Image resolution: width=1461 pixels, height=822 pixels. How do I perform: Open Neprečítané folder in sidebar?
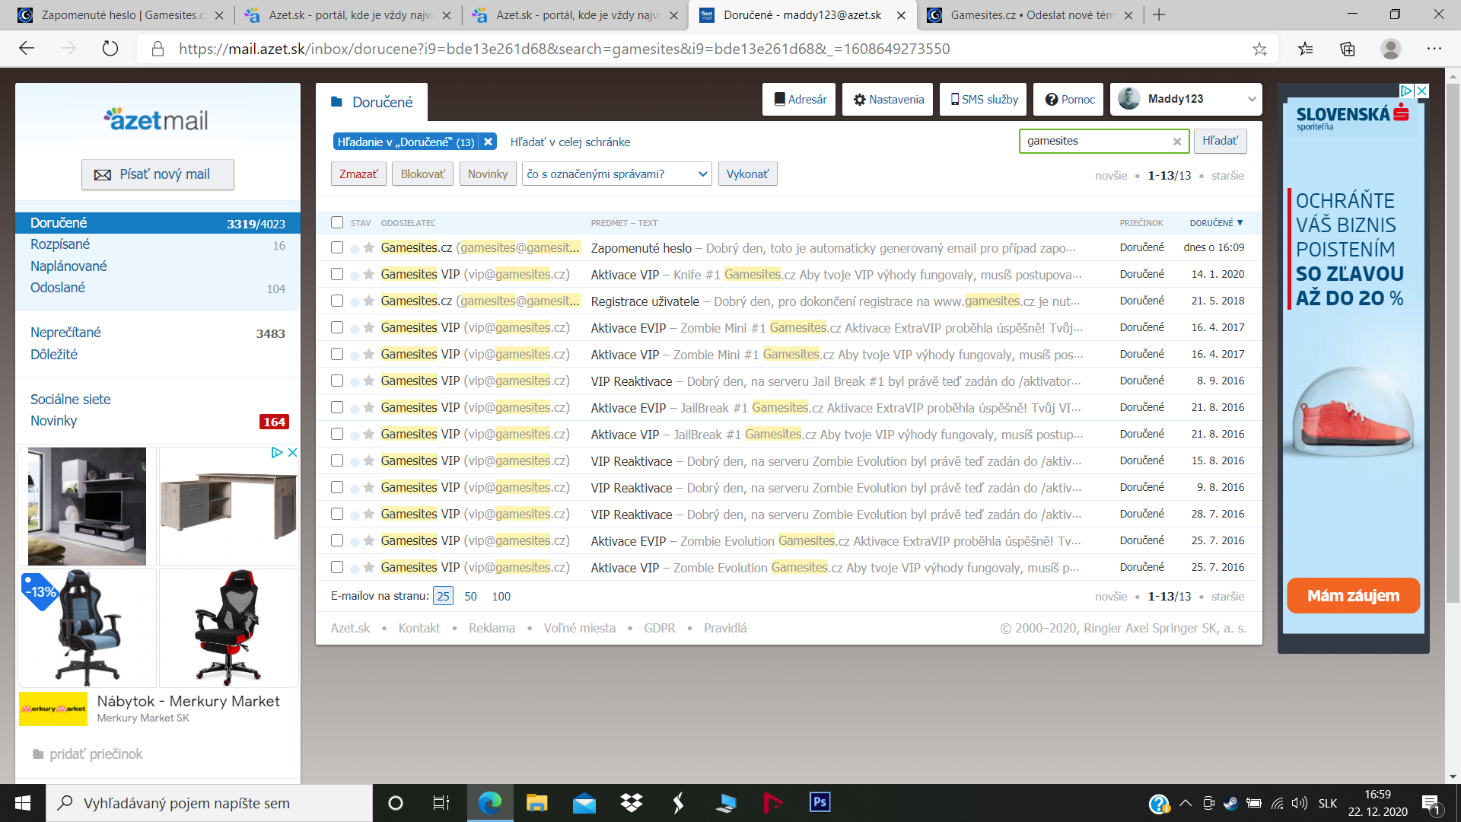[65, 333]
